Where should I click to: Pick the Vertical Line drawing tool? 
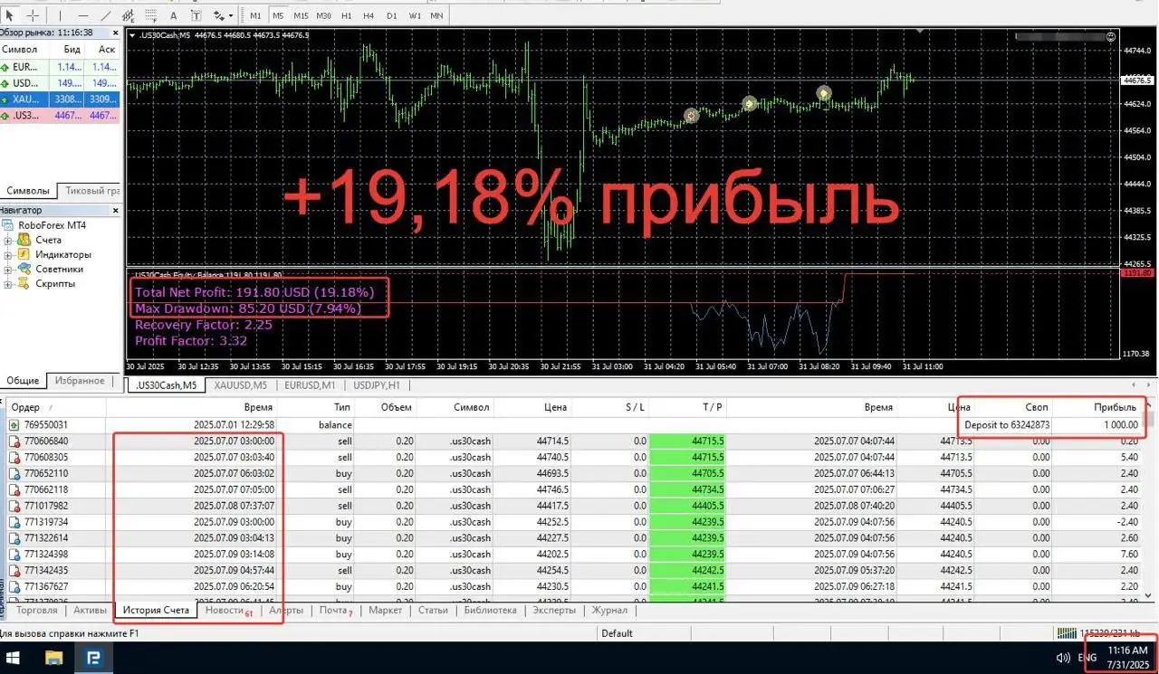(x=62, y=15)
